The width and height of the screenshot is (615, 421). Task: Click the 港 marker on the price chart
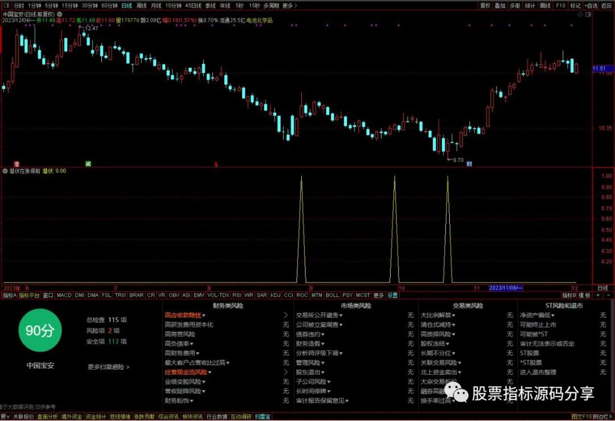point(17,164)
